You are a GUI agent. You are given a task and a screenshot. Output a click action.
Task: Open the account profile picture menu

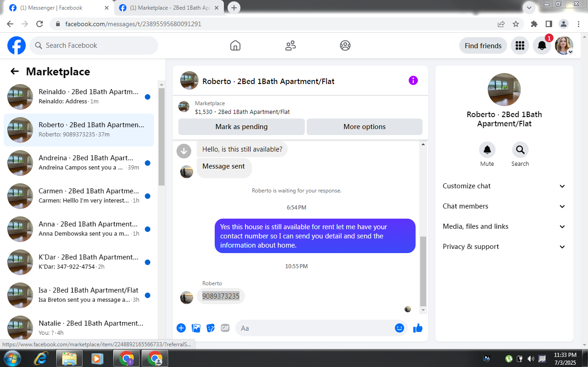click(x=564, y=45)
